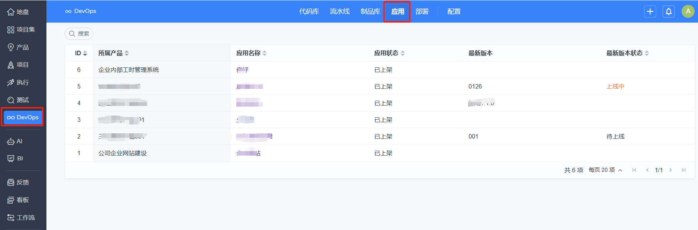The height and width of the screenshot is (230, 698).
Task: Sort the table by ID column
Action: tap(81, 53)
